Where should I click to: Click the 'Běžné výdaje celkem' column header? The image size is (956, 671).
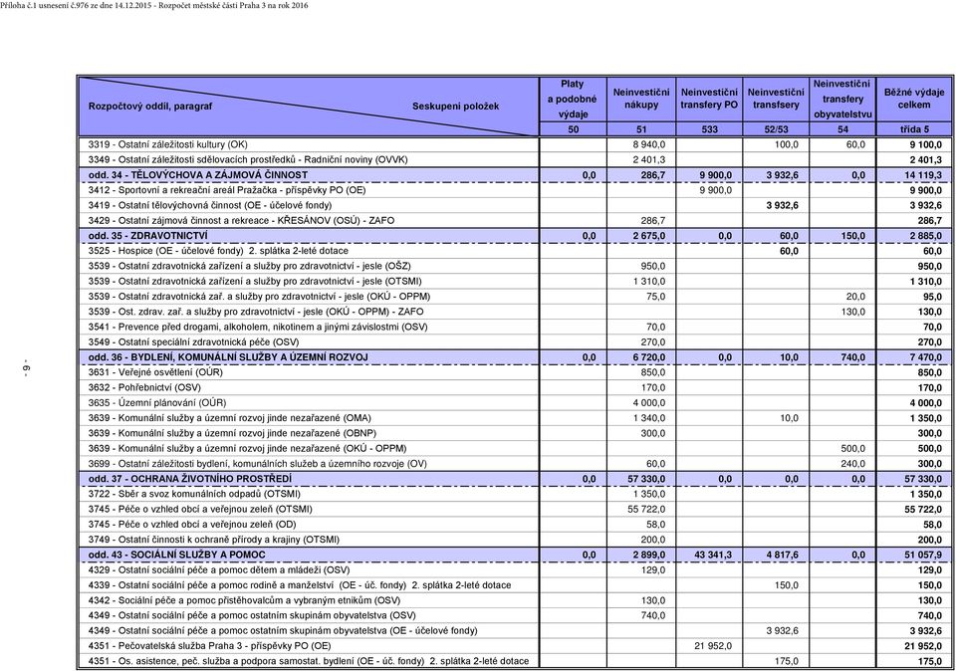click(914, 99)
